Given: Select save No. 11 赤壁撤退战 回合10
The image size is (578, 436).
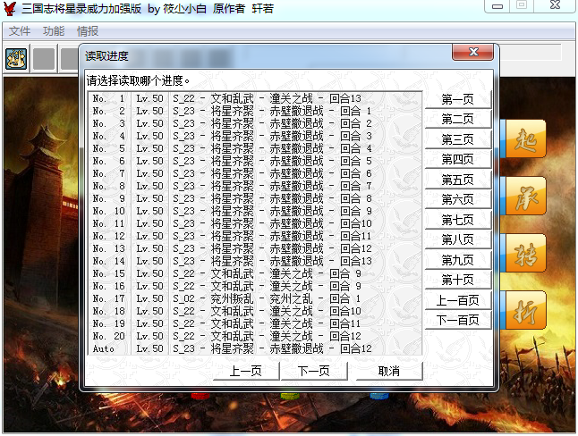Looking at the screenshot, I should [255, 224].
